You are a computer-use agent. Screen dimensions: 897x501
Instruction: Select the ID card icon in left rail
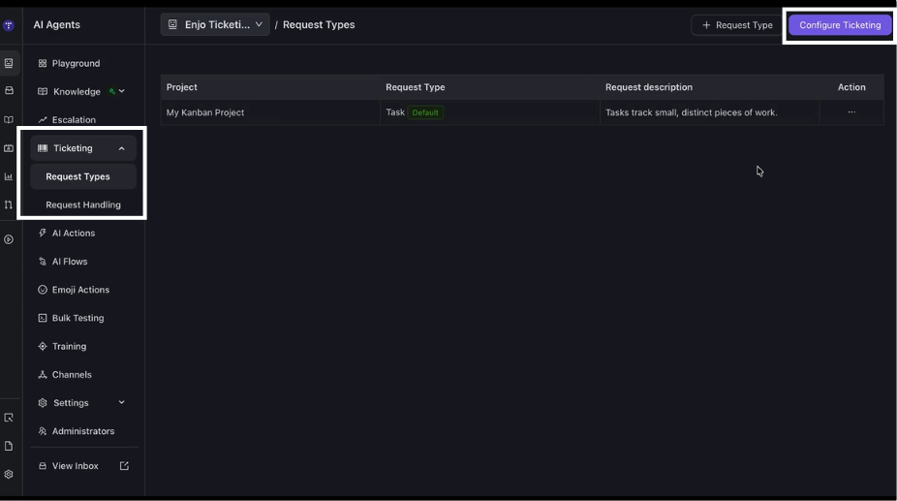(x=9, y=148)
